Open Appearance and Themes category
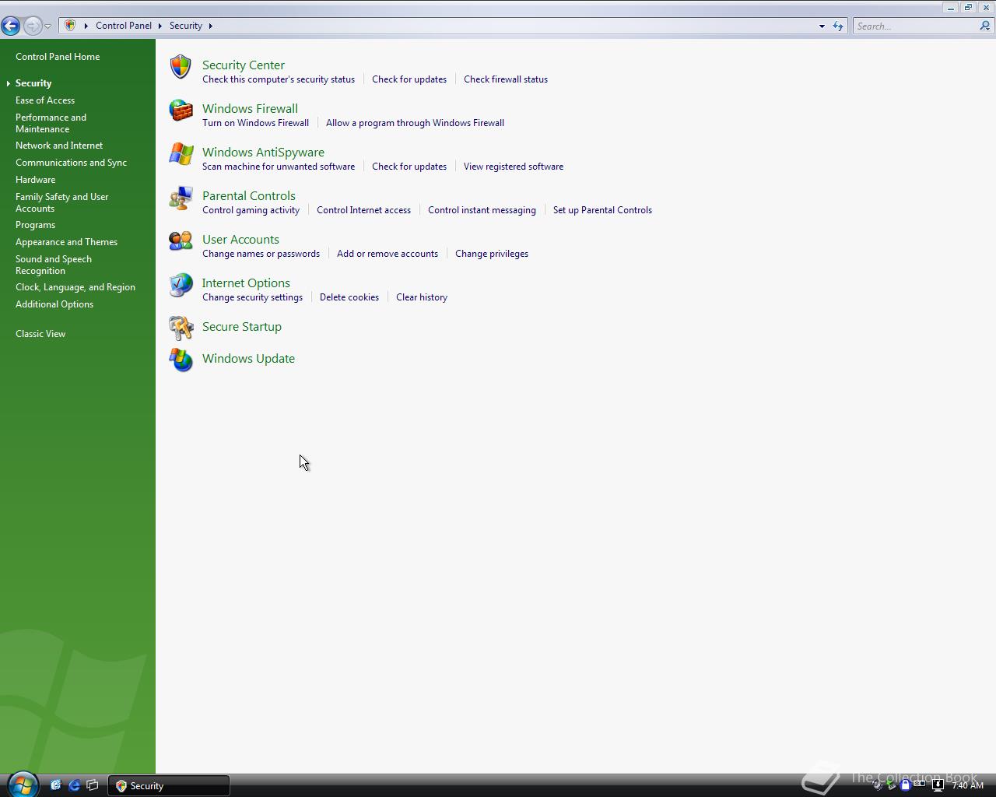Screen dimensions: 996x797 (66, 242)
